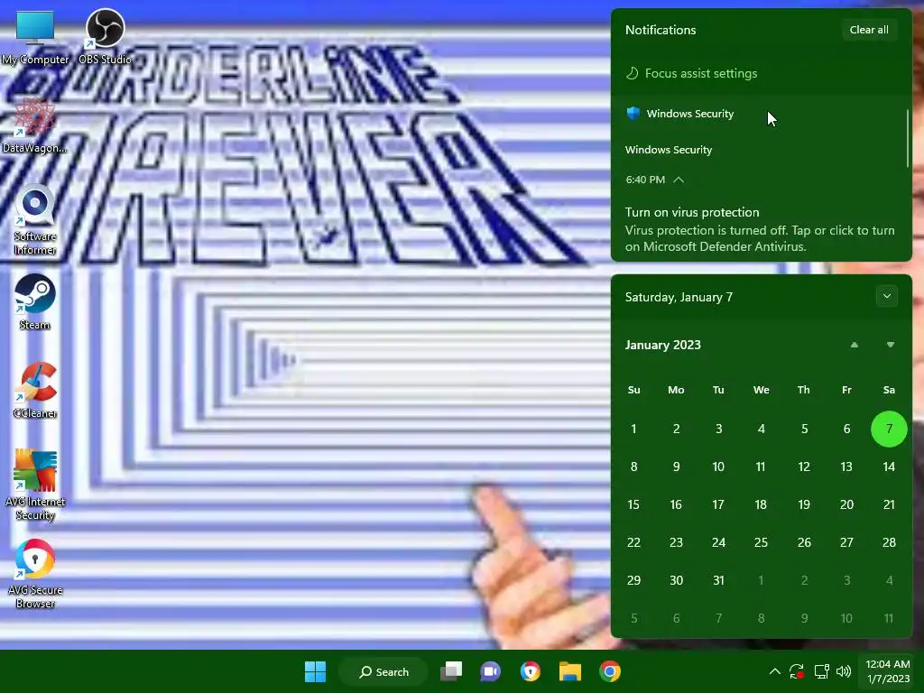This screenshot has height=693, width=924.
Task: Select the CCleaner desktop shortcut
Action: click(x=35, y=391)
